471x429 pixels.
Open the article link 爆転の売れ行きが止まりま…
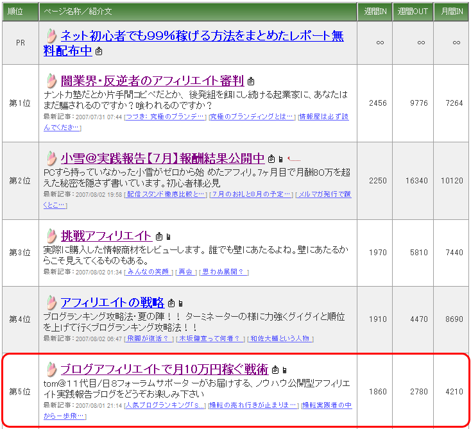click(253, 405)
